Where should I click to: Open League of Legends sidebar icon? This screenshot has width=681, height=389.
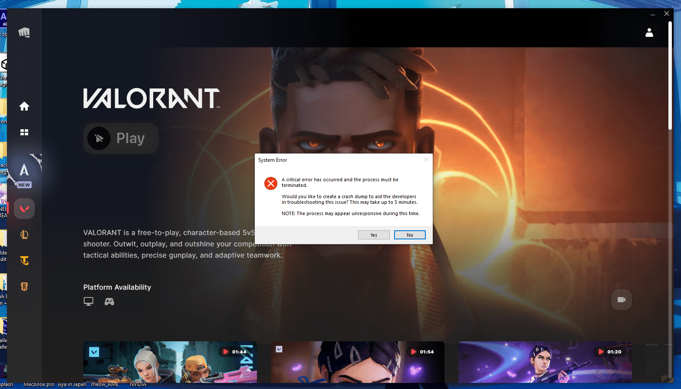[x=24, y=235]
